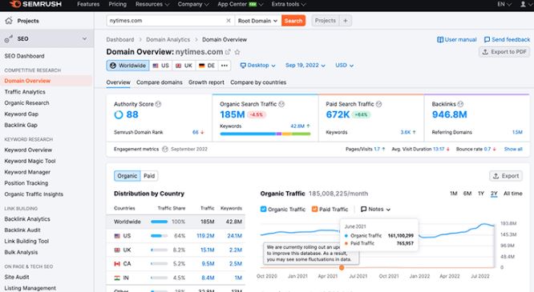Select 1M time range
The image size is (534, 292).
[453, 194]
